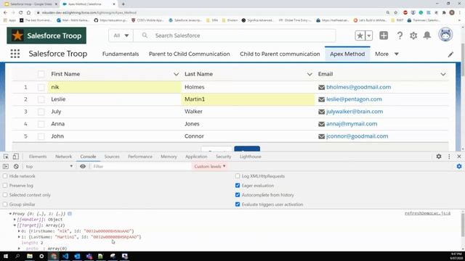Viewport: 465px width, 261px height.
Task: Expand the [[Handler]] Object entry
Action: 15,220
